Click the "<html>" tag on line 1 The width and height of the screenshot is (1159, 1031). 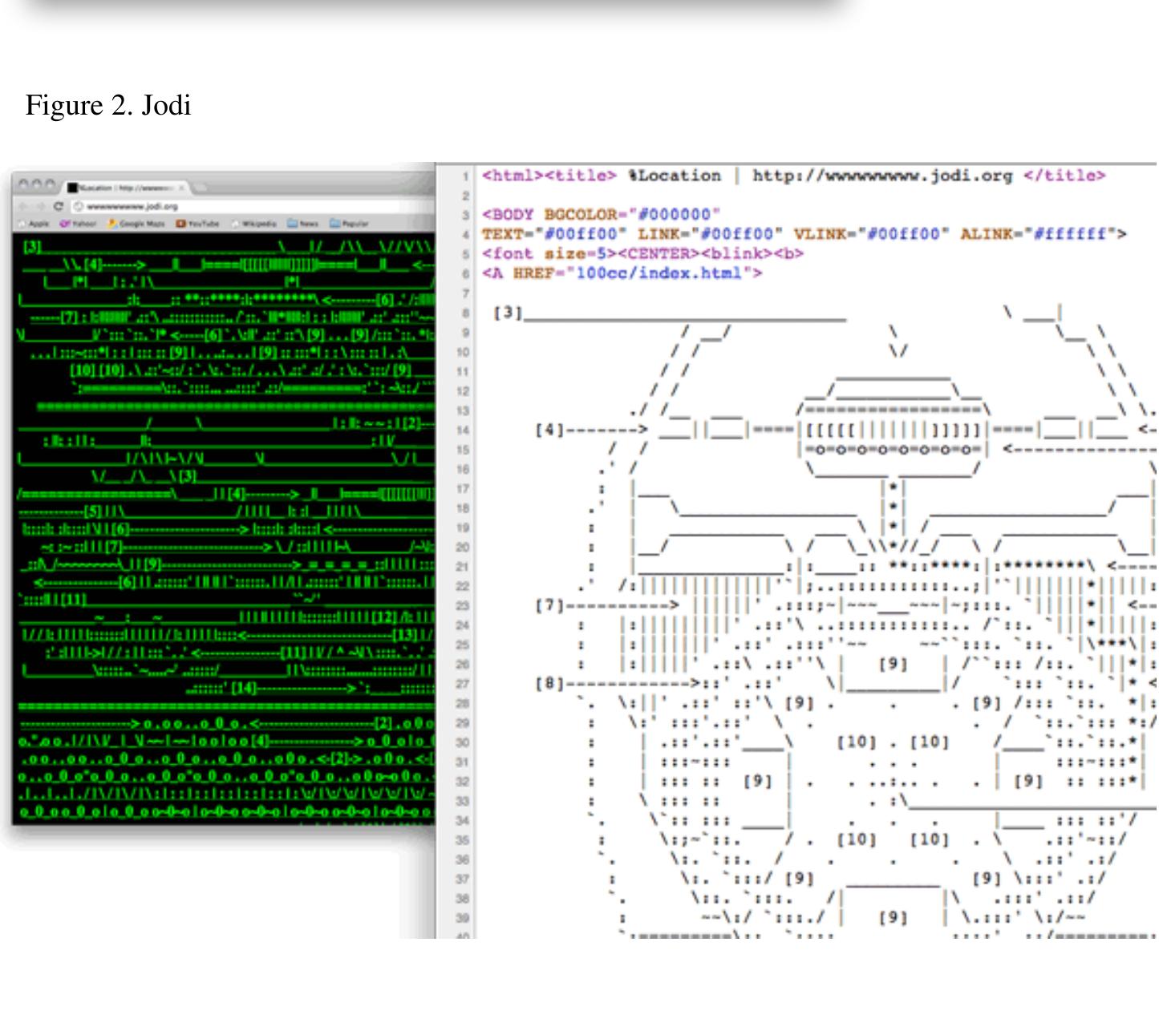tap(513, 176)
